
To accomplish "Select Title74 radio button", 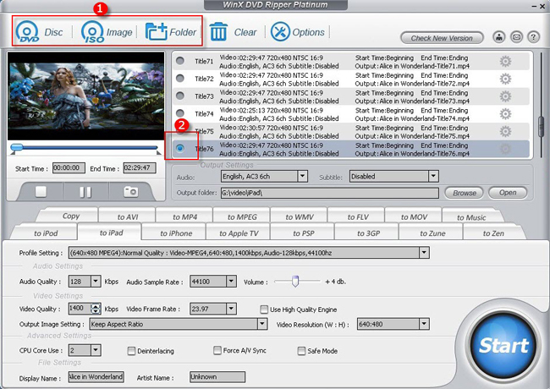I will [x=180, y=113].
